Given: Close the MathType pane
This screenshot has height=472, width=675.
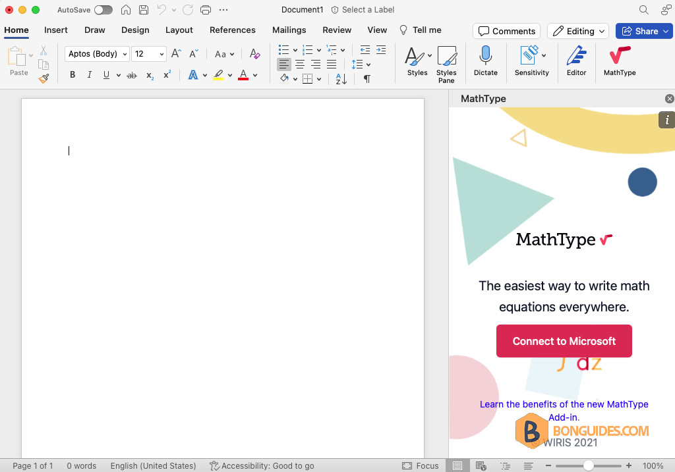Looking at the screenshot, I should (669, 99).
